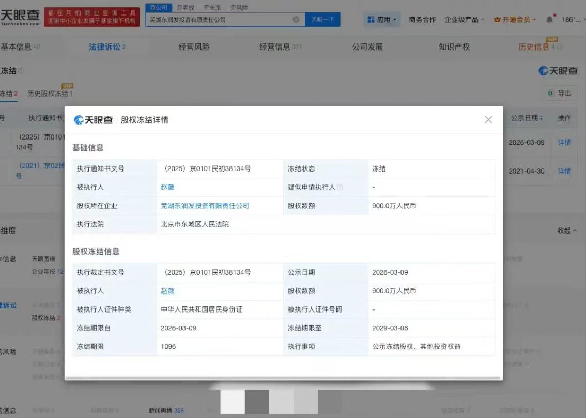Image resolution: width=586 pixels, height=418 pixels.
Task: Click the crown icon for 开通会员
Action: click(x=498, y=20)
